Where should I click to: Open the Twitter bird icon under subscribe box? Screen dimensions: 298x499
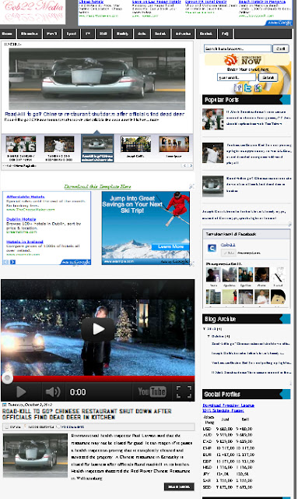[247, 88]
